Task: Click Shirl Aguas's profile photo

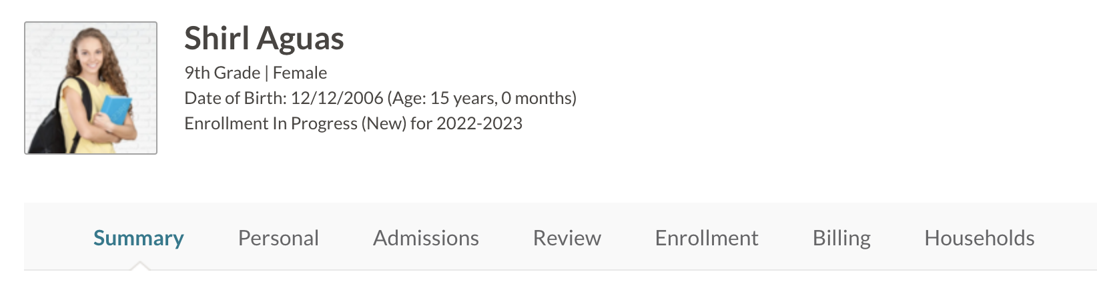Action: click(x=91, y=88)
